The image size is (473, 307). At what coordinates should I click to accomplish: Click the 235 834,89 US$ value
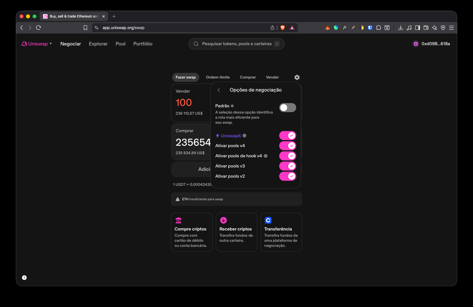point(190,153)
